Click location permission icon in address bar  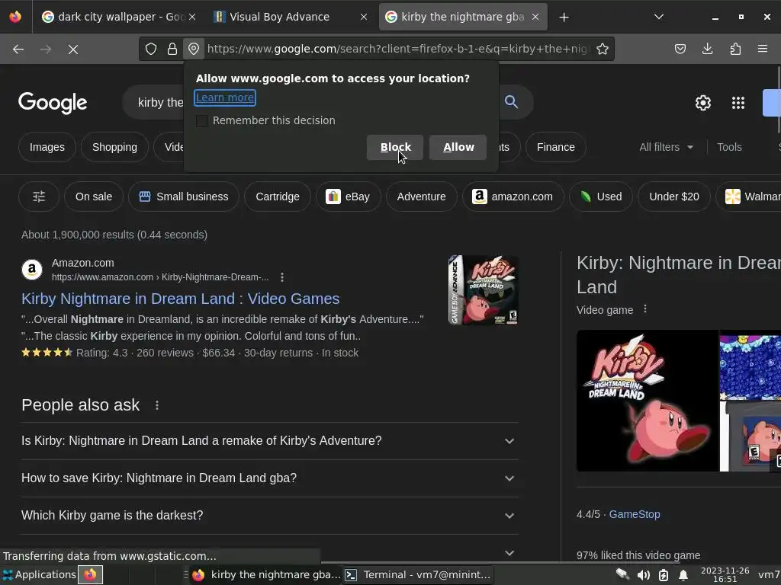(x=194, y=49)
